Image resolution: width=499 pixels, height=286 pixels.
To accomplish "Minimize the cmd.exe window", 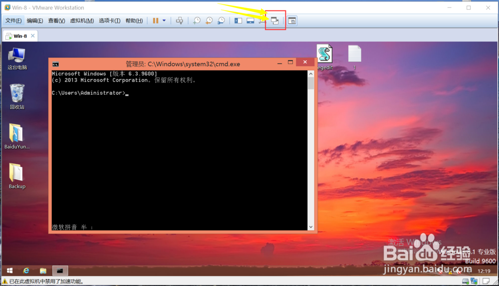I will pyautogui.click(x=279, y=63).
